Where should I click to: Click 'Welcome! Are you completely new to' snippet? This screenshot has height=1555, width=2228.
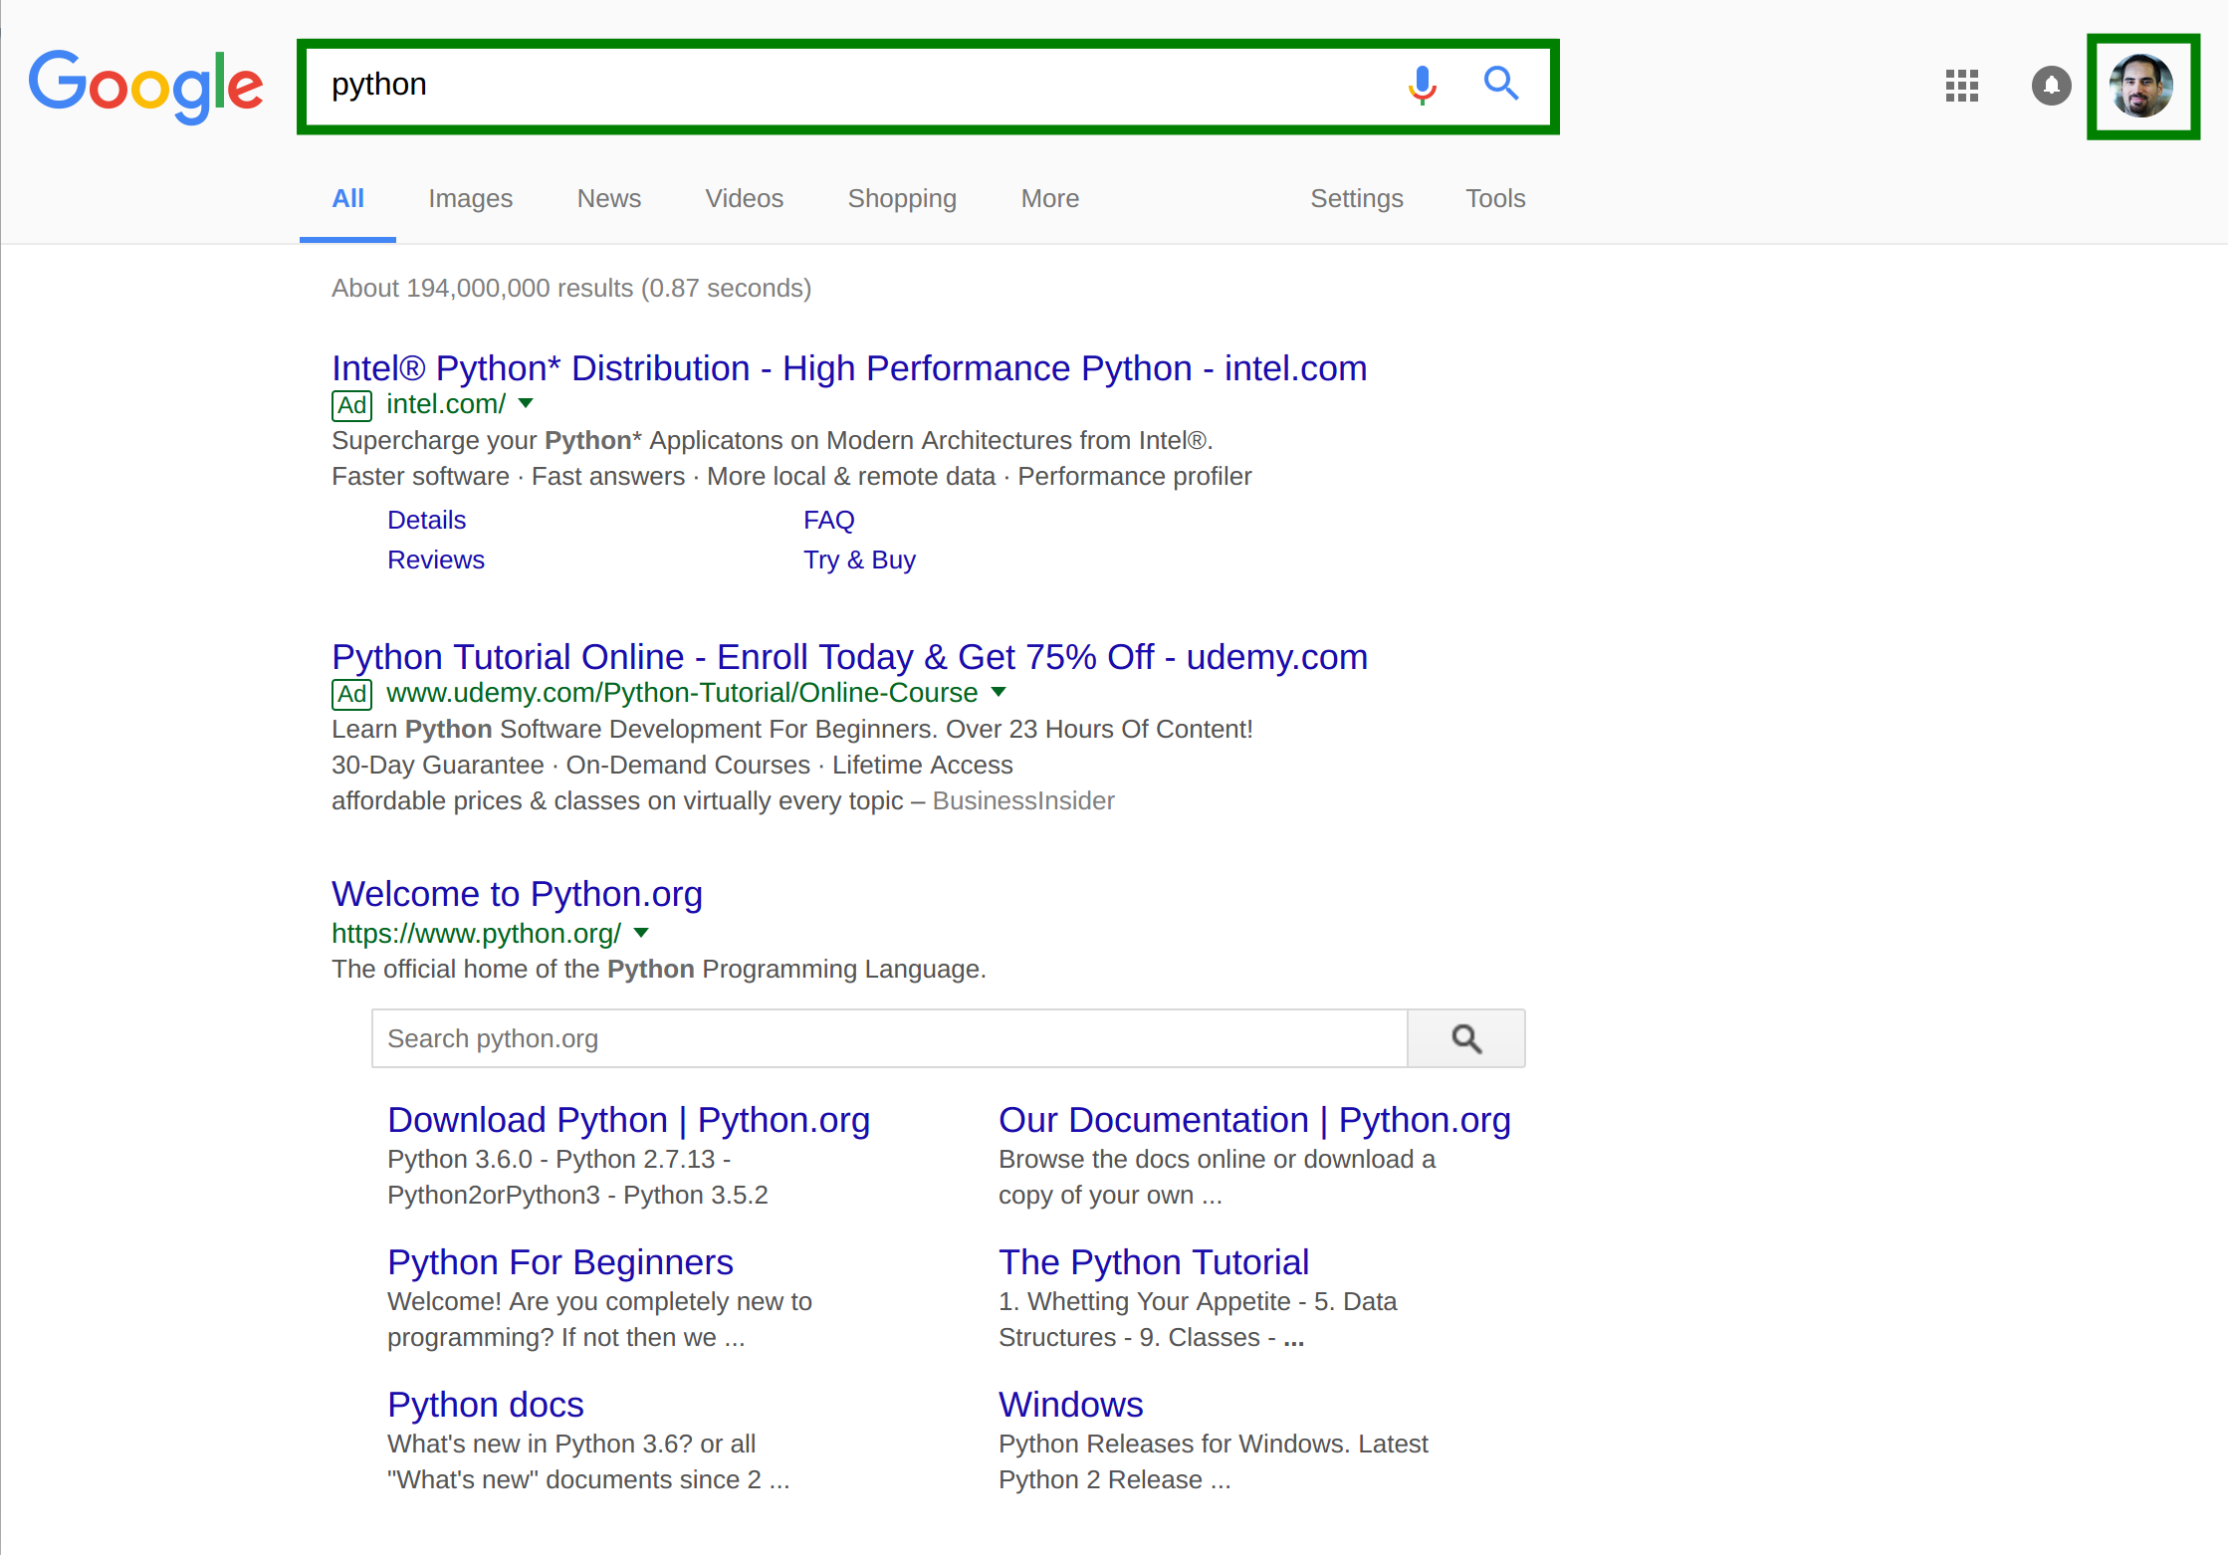pos(599,1301)
